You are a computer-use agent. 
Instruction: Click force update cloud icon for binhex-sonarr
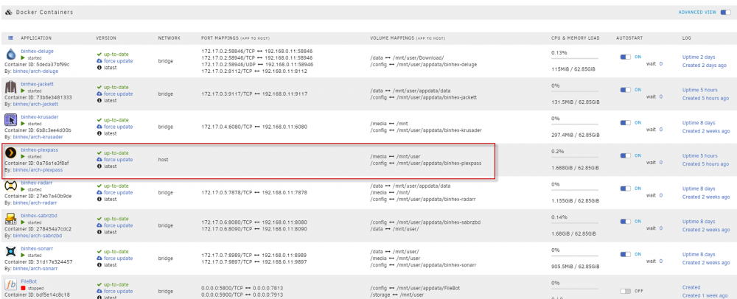[x=99, y=258]
